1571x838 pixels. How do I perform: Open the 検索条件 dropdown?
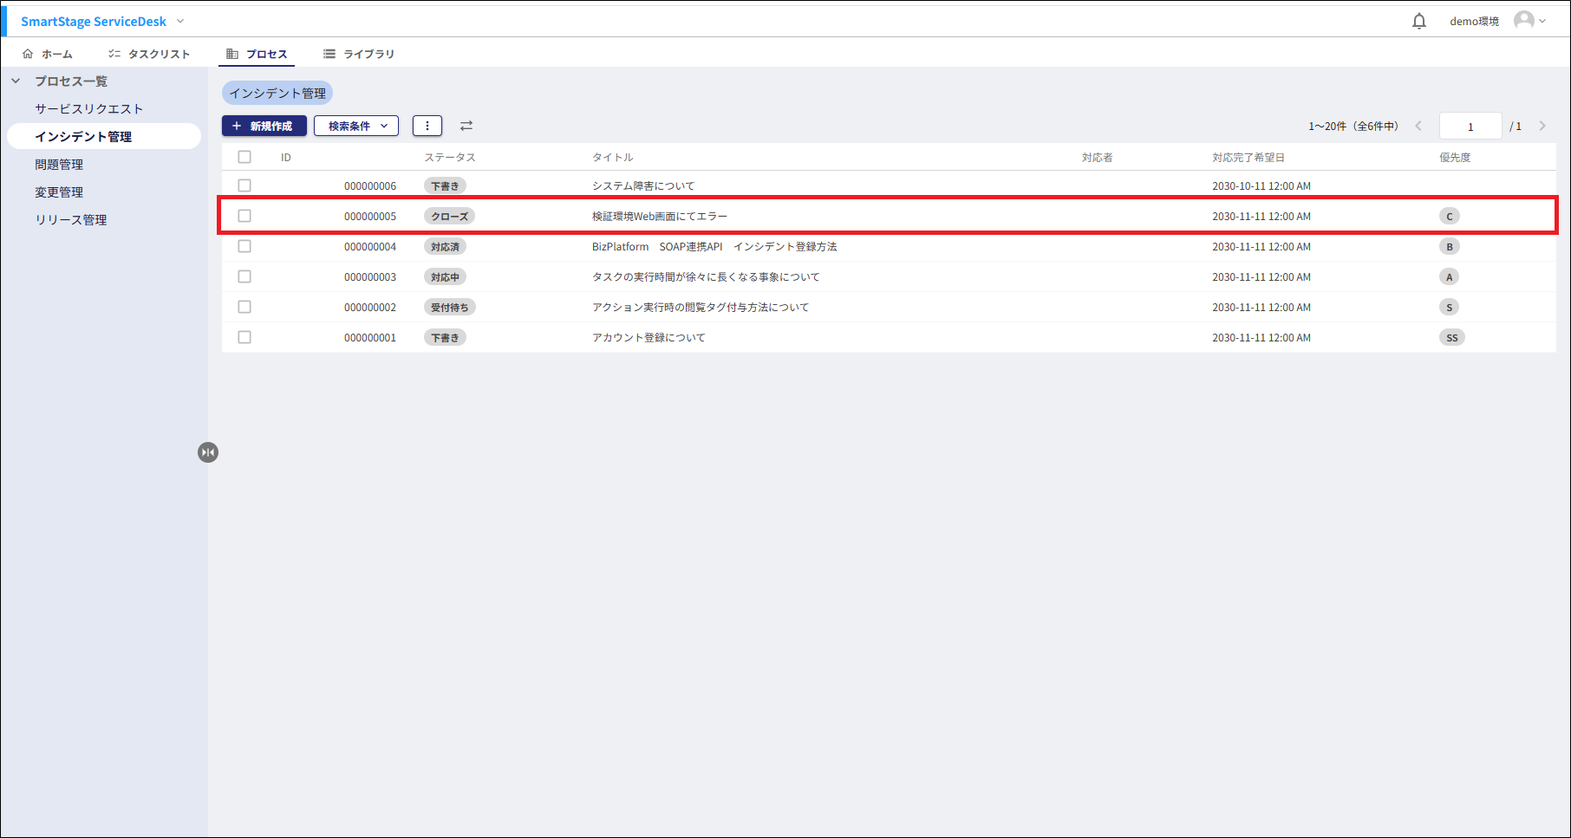[356, 126]
